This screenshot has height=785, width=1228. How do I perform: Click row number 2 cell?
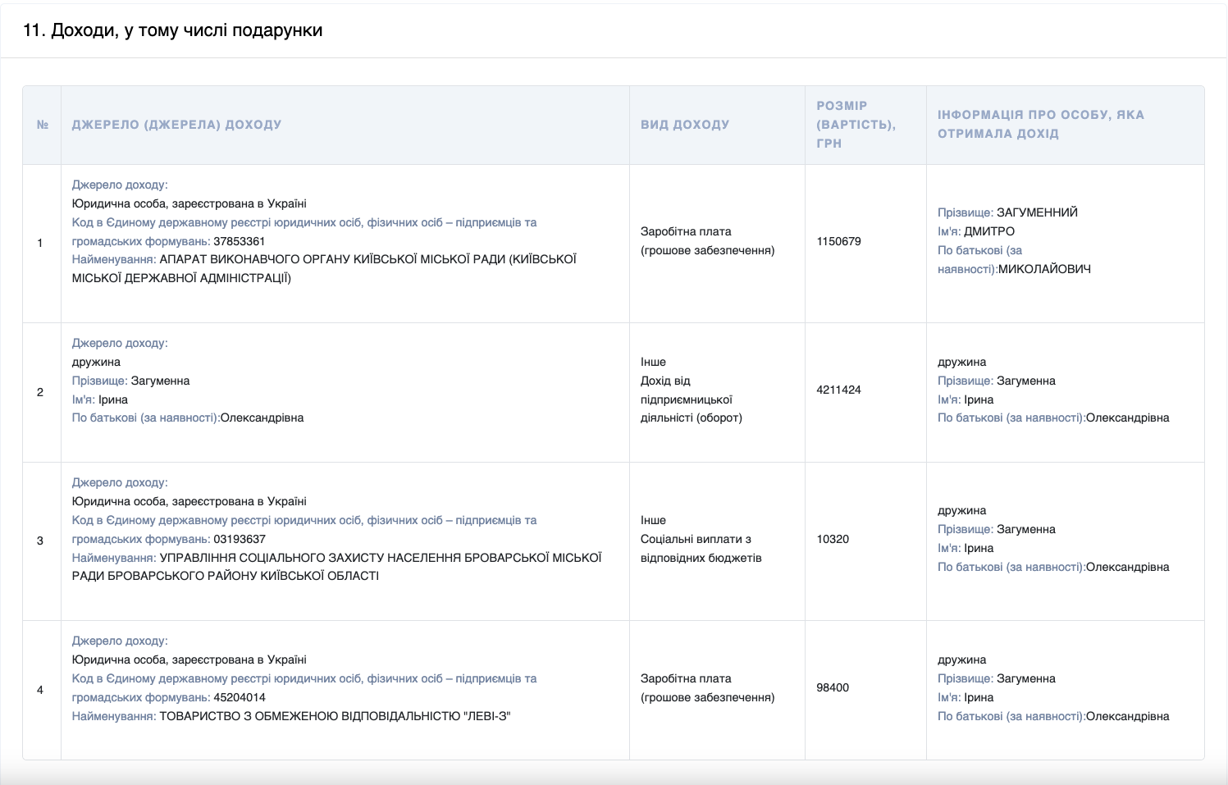(40, 392)
